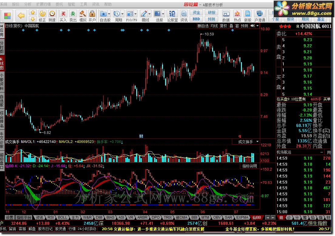Viewport: 335px width, 236px height.
Task: Click the yellow down arrow icon
Action: point(33,19)
